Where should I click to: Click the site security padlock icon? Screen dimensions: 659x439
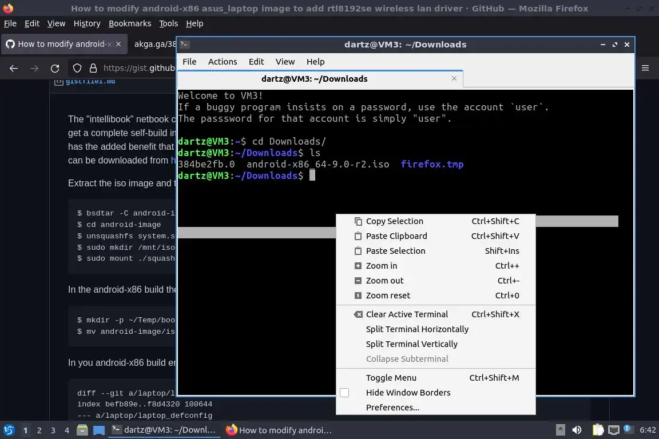[93, 68]
